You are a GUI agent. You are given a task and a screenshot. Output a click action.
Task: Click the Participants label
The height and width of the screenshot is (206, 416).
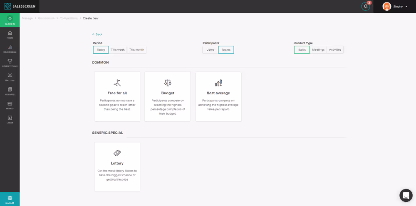[211, 43]
